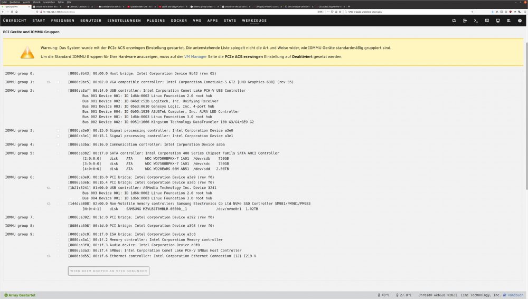
Task: Tick the SATA AHCI controller checkbox
Action: [58, 153]
